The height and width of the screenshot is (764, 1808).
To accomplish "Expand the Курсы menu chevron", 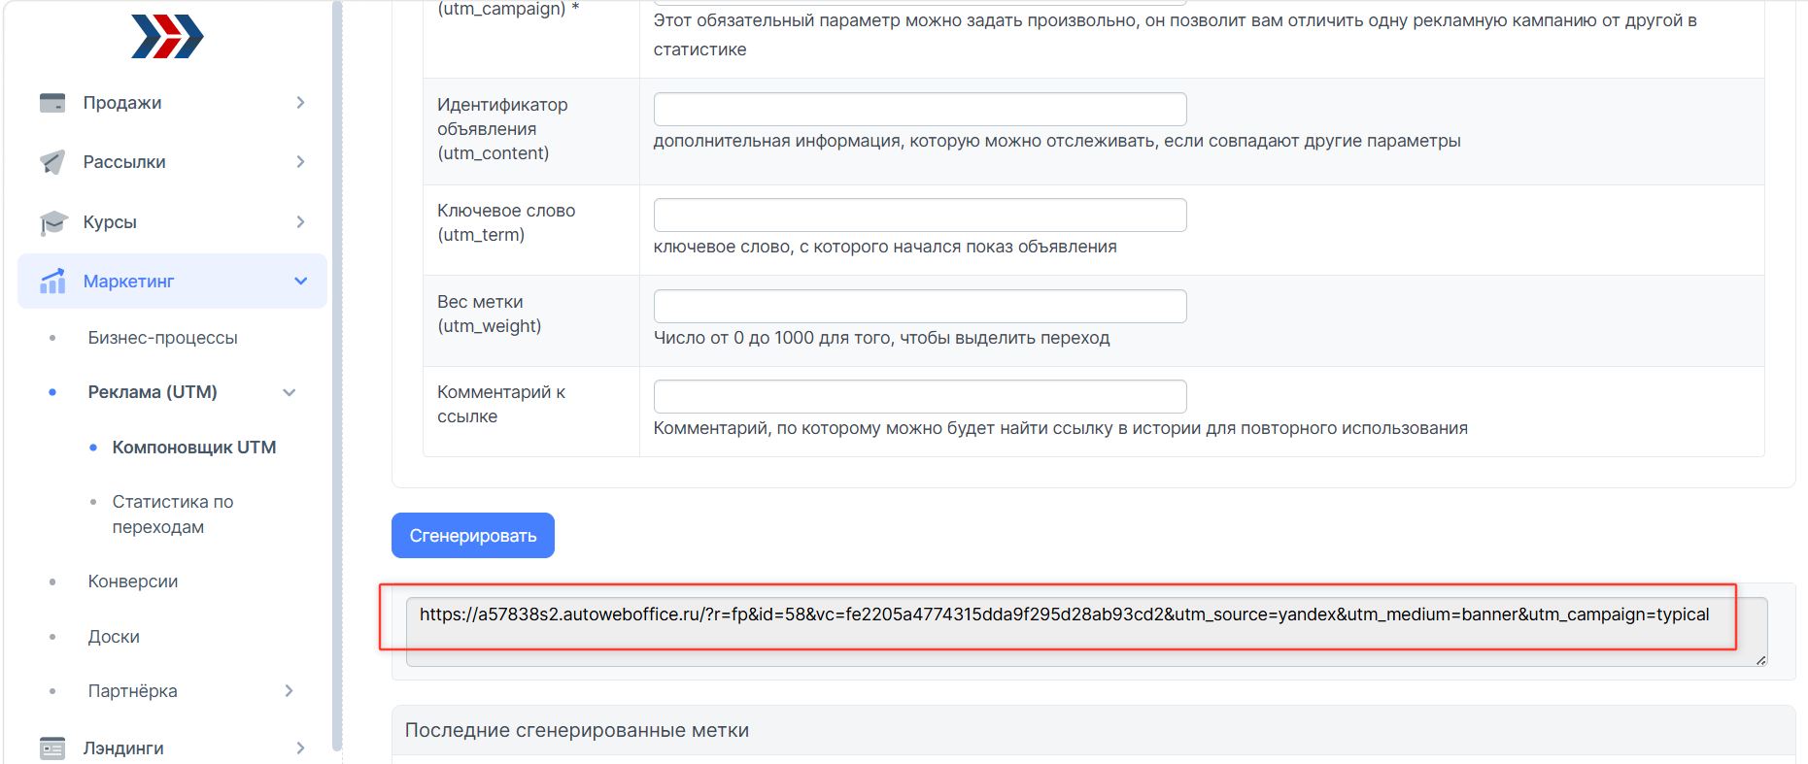I will point(300,222).
